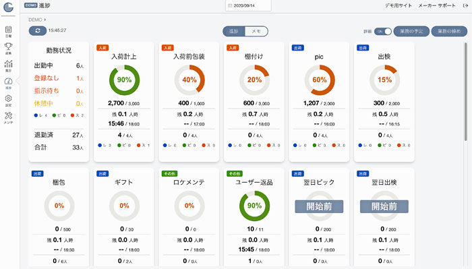Expand the DEMO breadcrumb arrow
The width and height of the screenshot is (472, 269).
pyautogui.click(x=45, y=20)
